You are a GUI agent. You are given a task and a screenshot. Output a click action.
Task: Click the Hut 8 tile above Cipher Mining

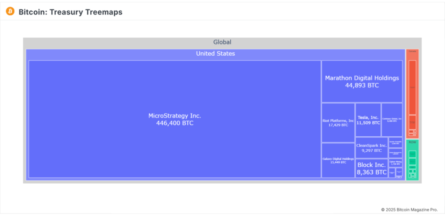pyautogui.click(x=395, y=153)
